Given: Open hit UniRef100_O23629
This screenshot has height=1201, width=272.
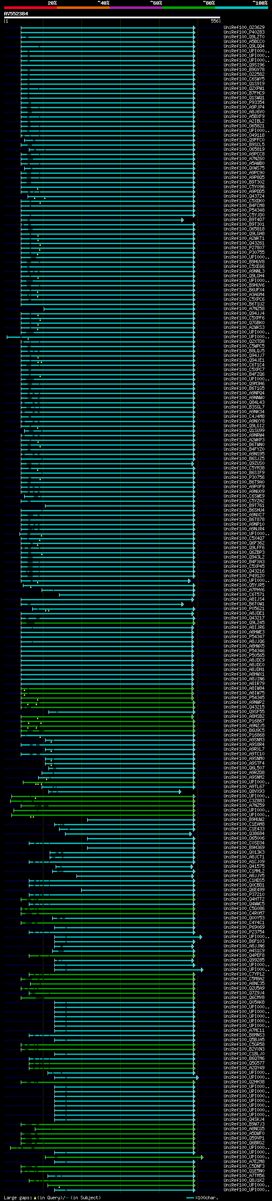Looking at the screenshot, I should pyautogui.click(x=244, y=28).
